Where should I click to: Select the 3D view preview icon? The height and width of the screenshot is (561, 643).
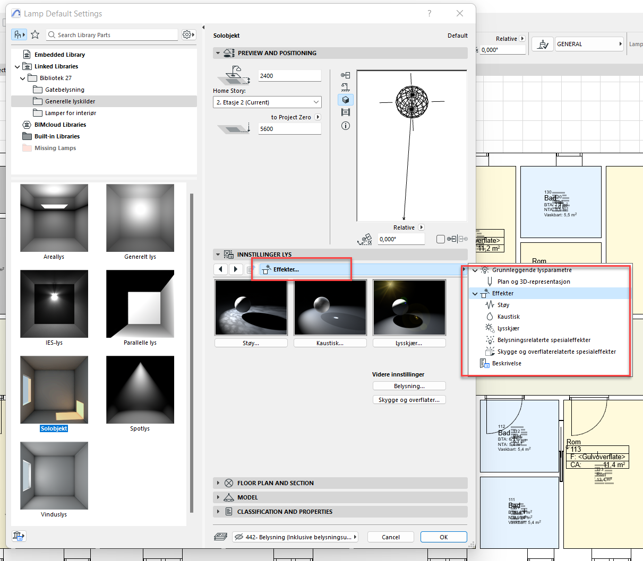coord(346,100)
